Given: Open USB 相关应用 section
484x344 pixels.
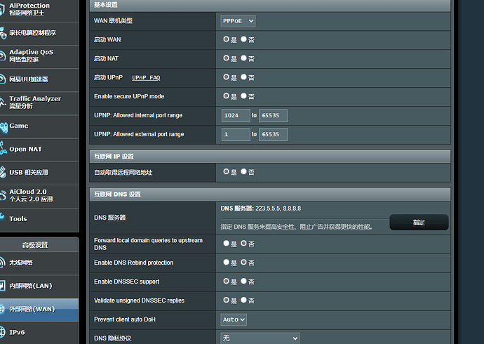Looking at the screenshot, I should [28, 172].
